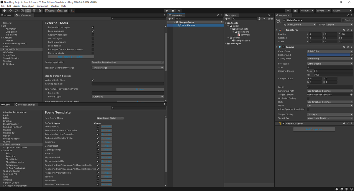Select the Rect Transform tool
The image size is (354, 191).
pos(28,11)
